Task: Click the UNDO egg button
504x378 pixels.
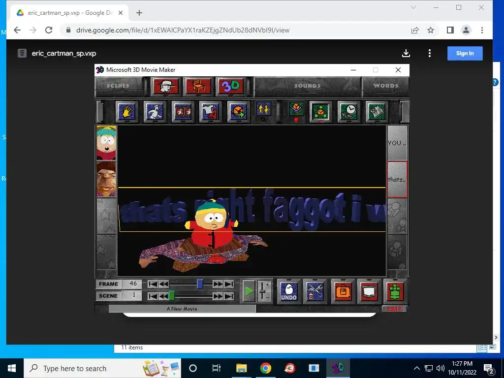Action: pos(288,291)
